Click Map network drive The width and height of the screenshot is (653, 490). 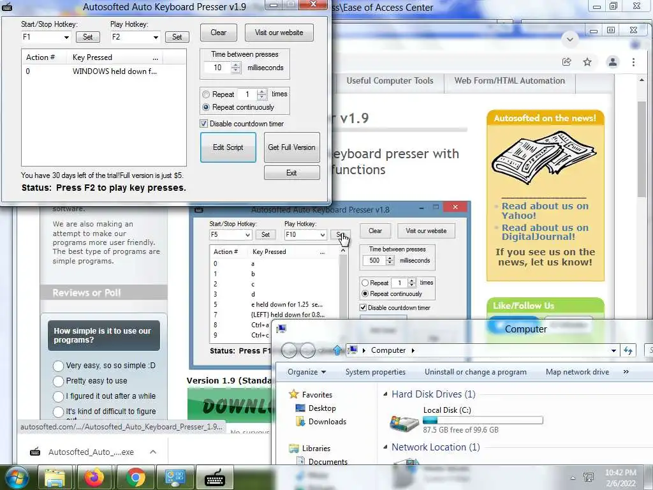tap(577, 372)
